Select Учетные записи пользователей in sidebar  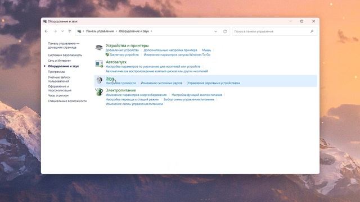point(59,79)
